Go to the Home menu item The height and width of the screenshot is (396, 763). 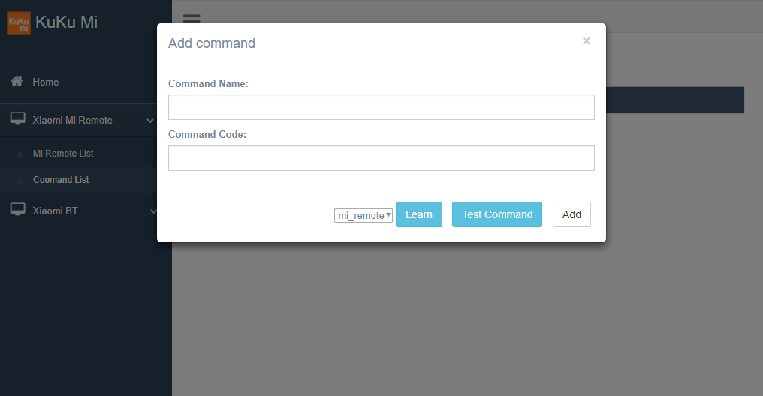(45, 82)
